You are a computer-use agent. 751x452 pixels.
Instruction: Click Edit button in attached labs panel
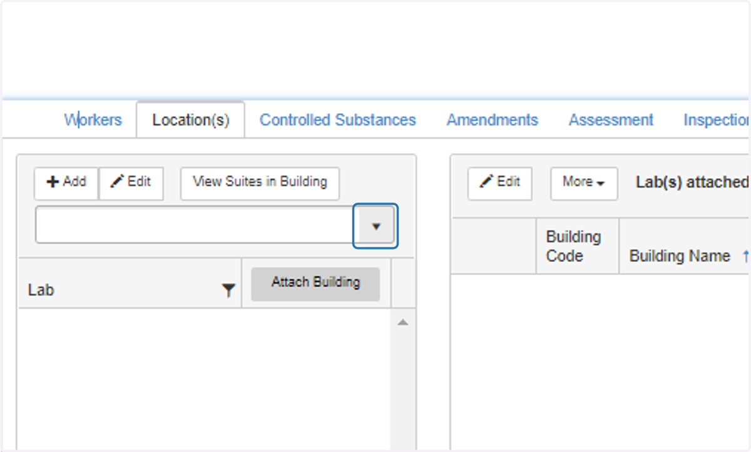[500, 183]
